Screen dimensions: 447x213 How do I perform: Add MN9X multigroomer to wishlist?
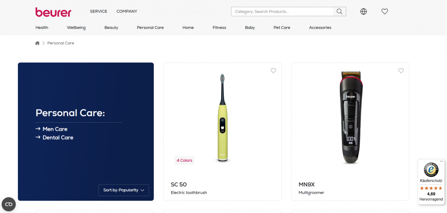[401, 71]
